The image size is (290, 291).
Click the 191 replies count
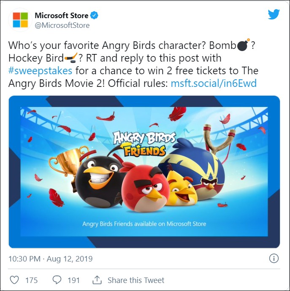(73, 280)
